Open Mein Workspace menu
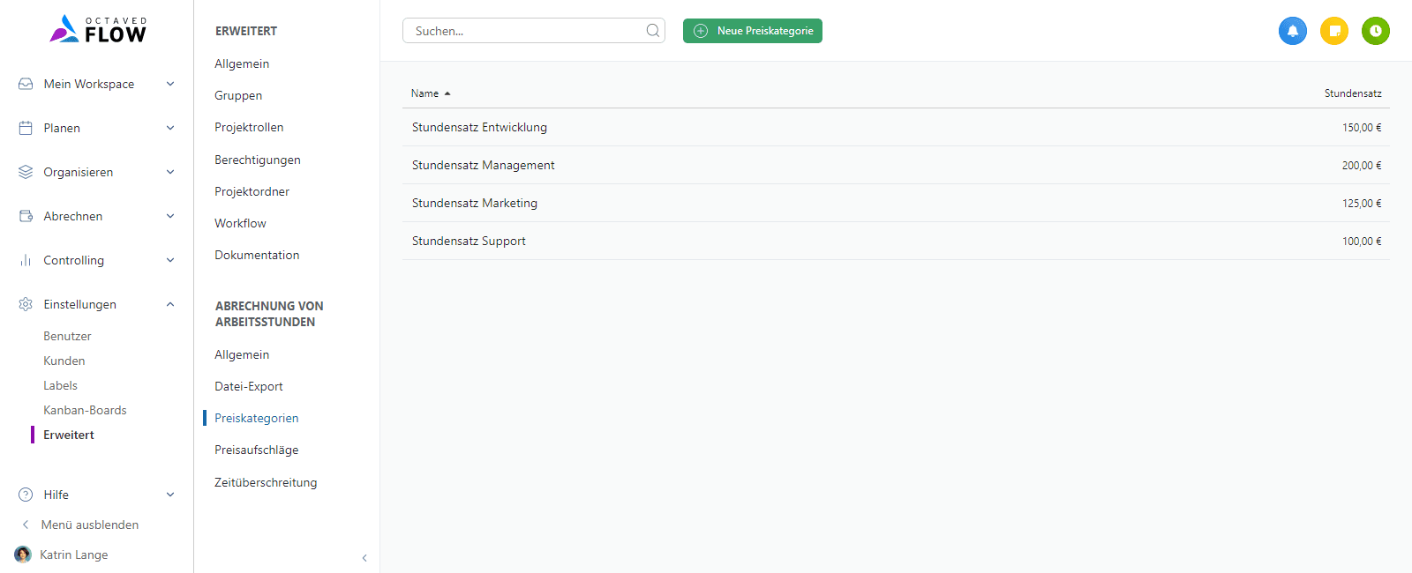 point(89,84)
